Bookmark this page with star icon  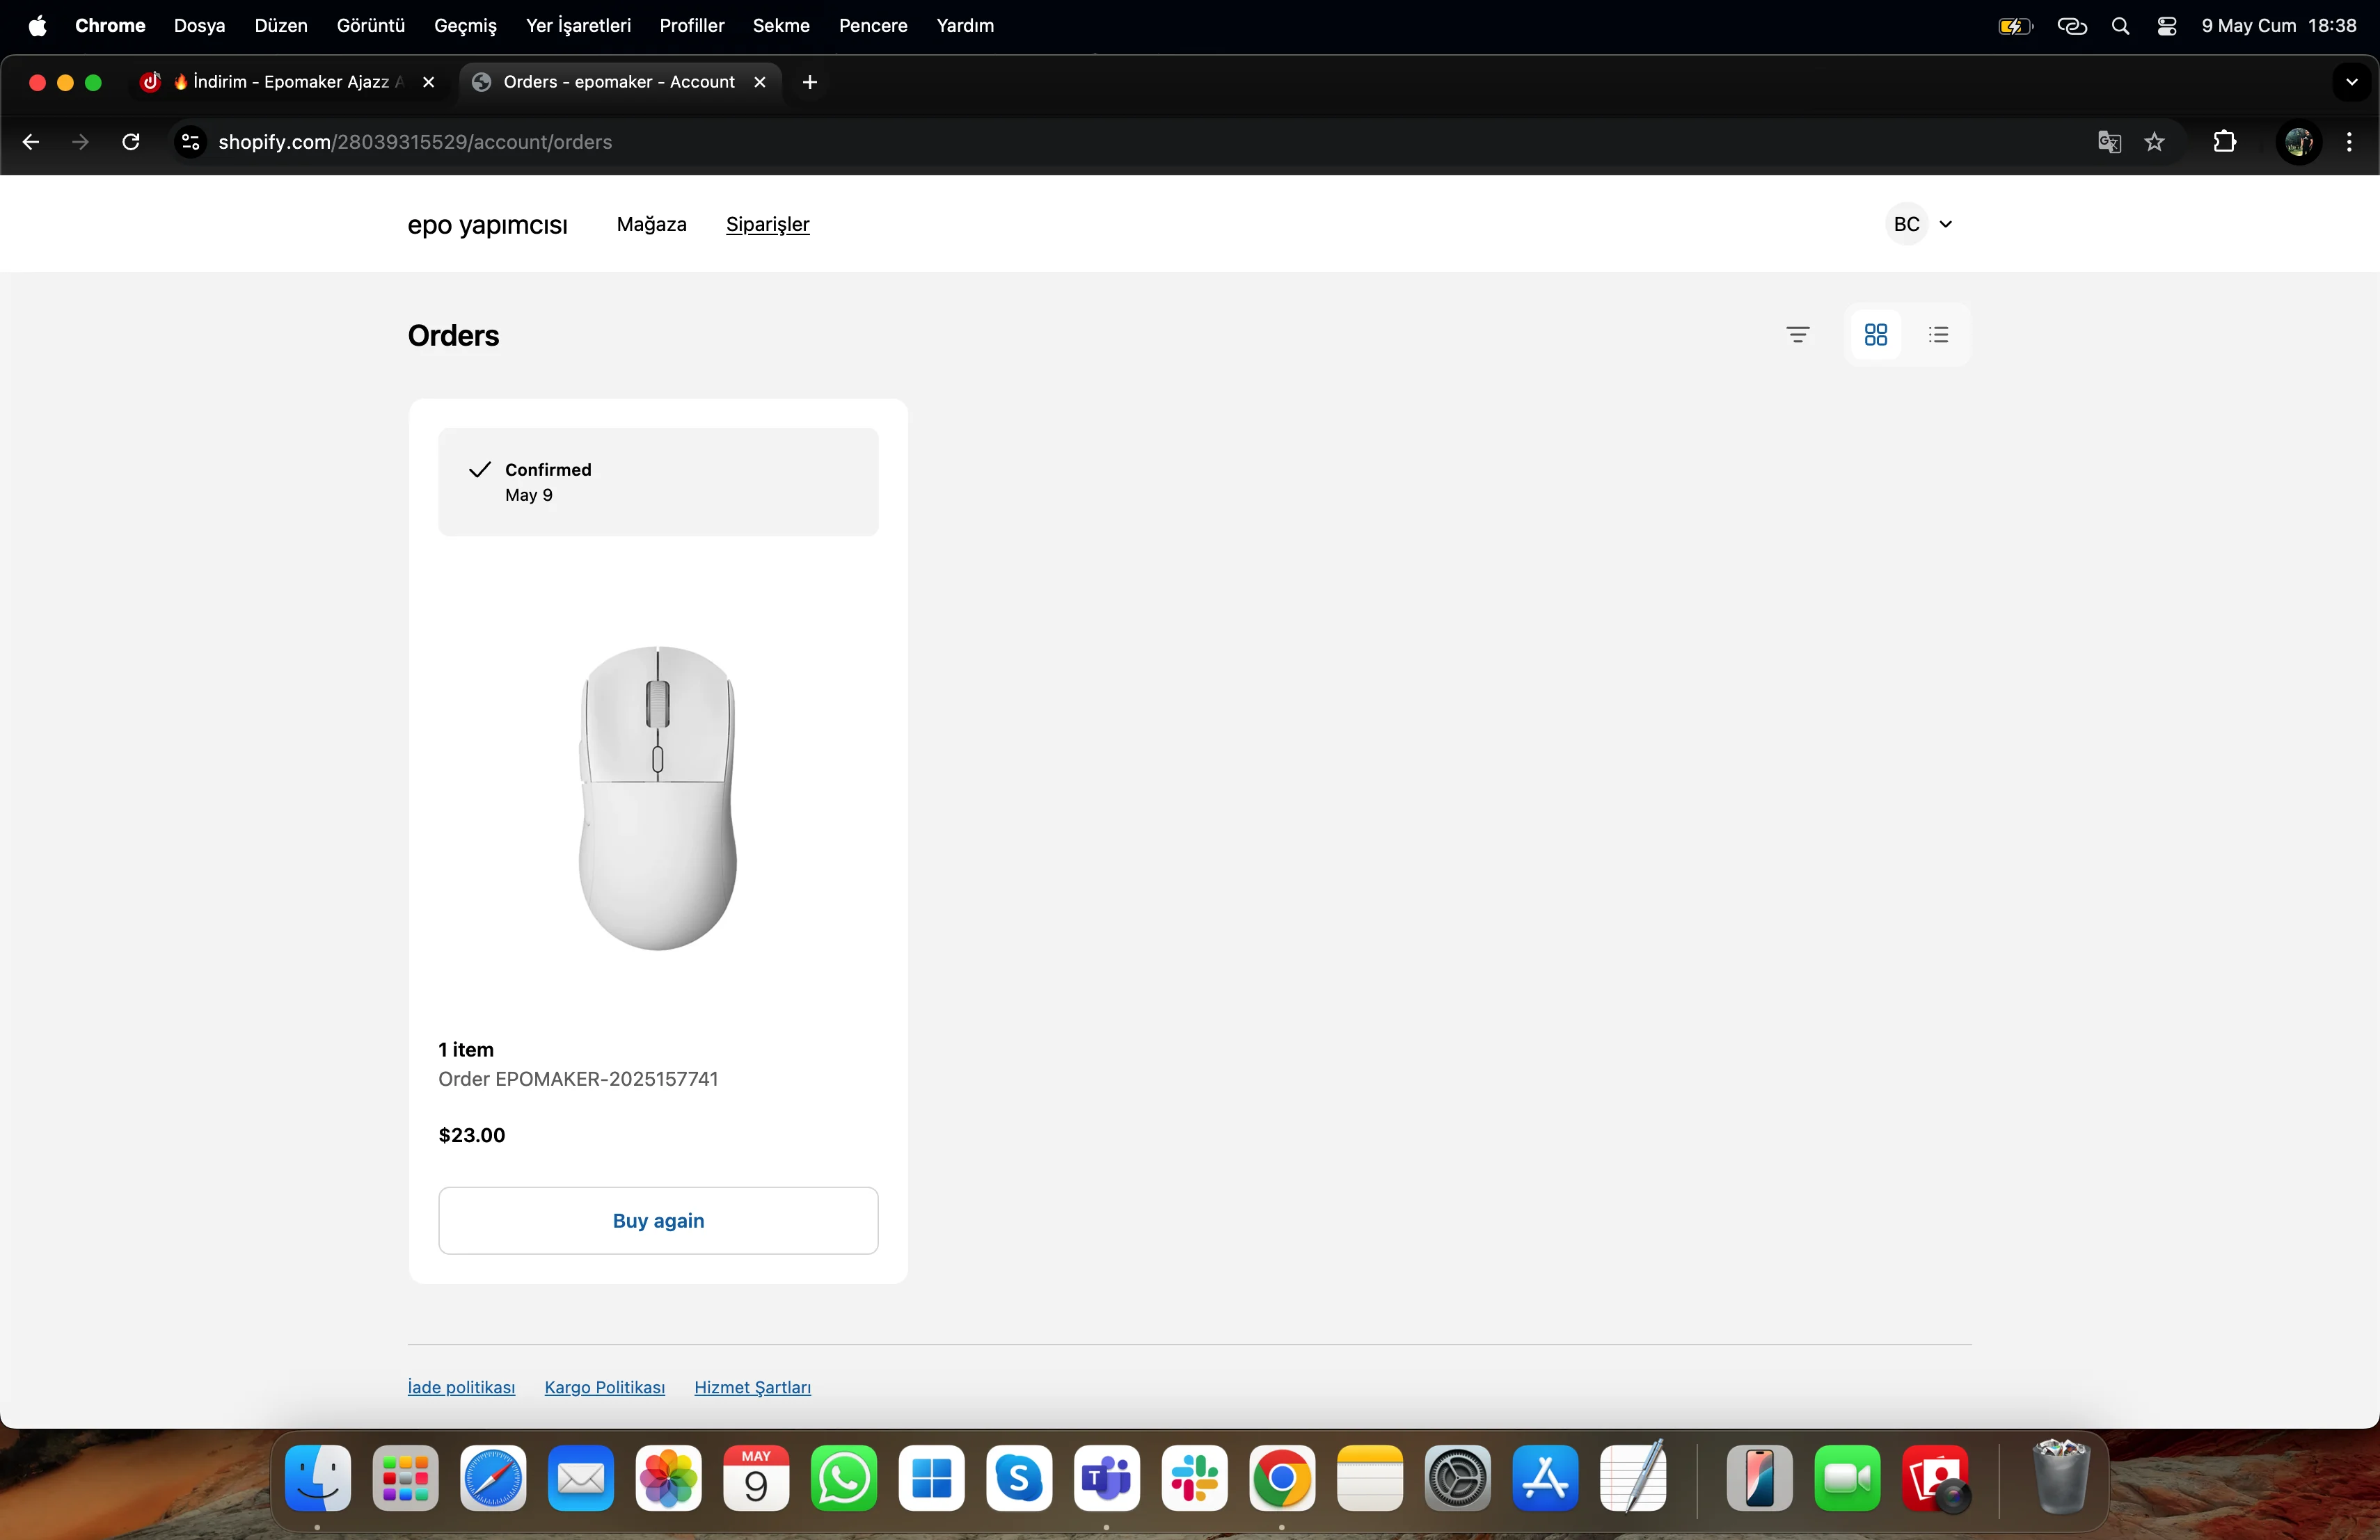tap(2155, 142)
